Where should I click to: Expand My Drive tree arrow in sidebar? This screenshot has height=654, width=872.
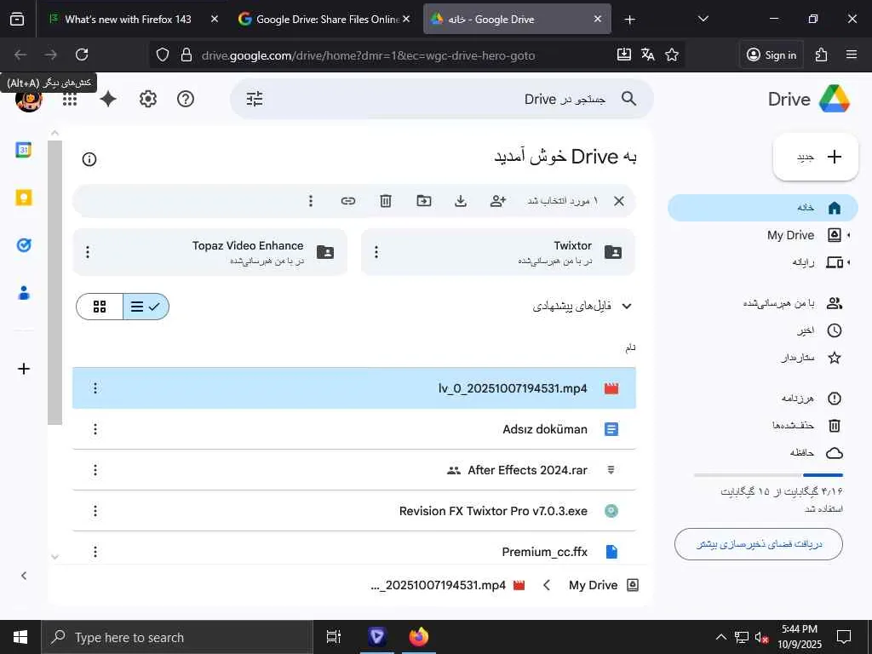point(849,235)
